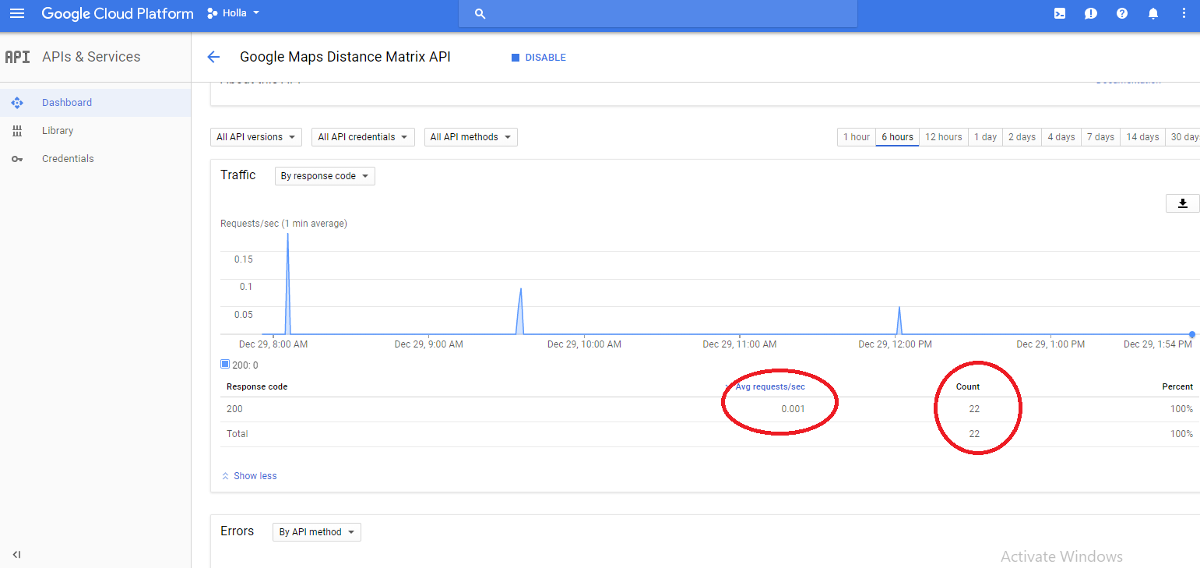Click the APIs & Services logo icon
Viewport: 1200px width, 568px height.
pyautogui.click(x=17, y=56)
